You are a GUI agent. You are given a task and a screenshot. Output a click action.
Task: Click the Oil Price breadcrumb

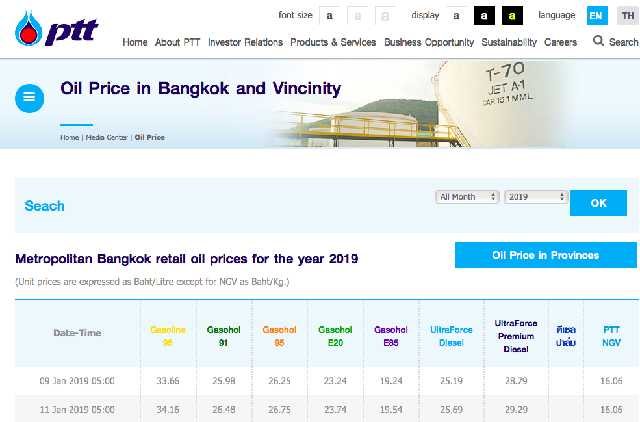[x=150, y=137]
